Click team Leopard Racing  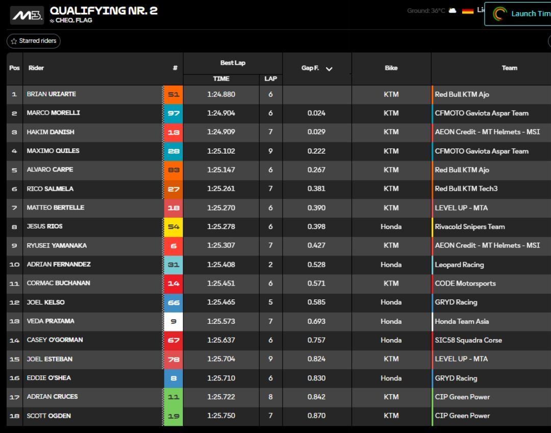[459, 265]
